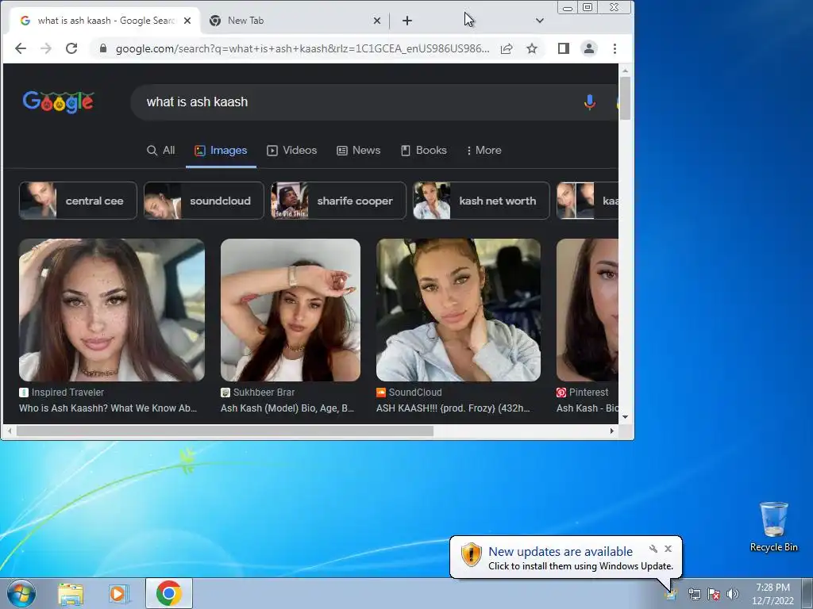Open a new tab with the plus button
813x609 pixels.
click(407, 21)
